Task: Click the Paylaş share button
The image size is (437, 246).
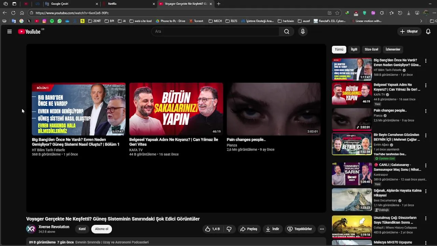Action: 249,229
